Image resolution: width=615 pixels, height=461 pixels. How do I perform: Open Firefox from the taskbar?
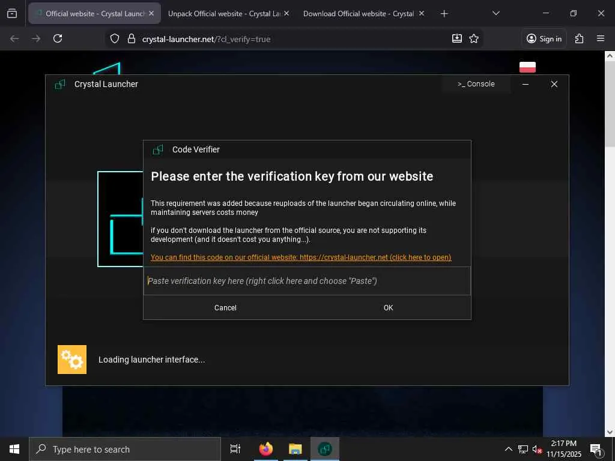(x=266, y=449)
